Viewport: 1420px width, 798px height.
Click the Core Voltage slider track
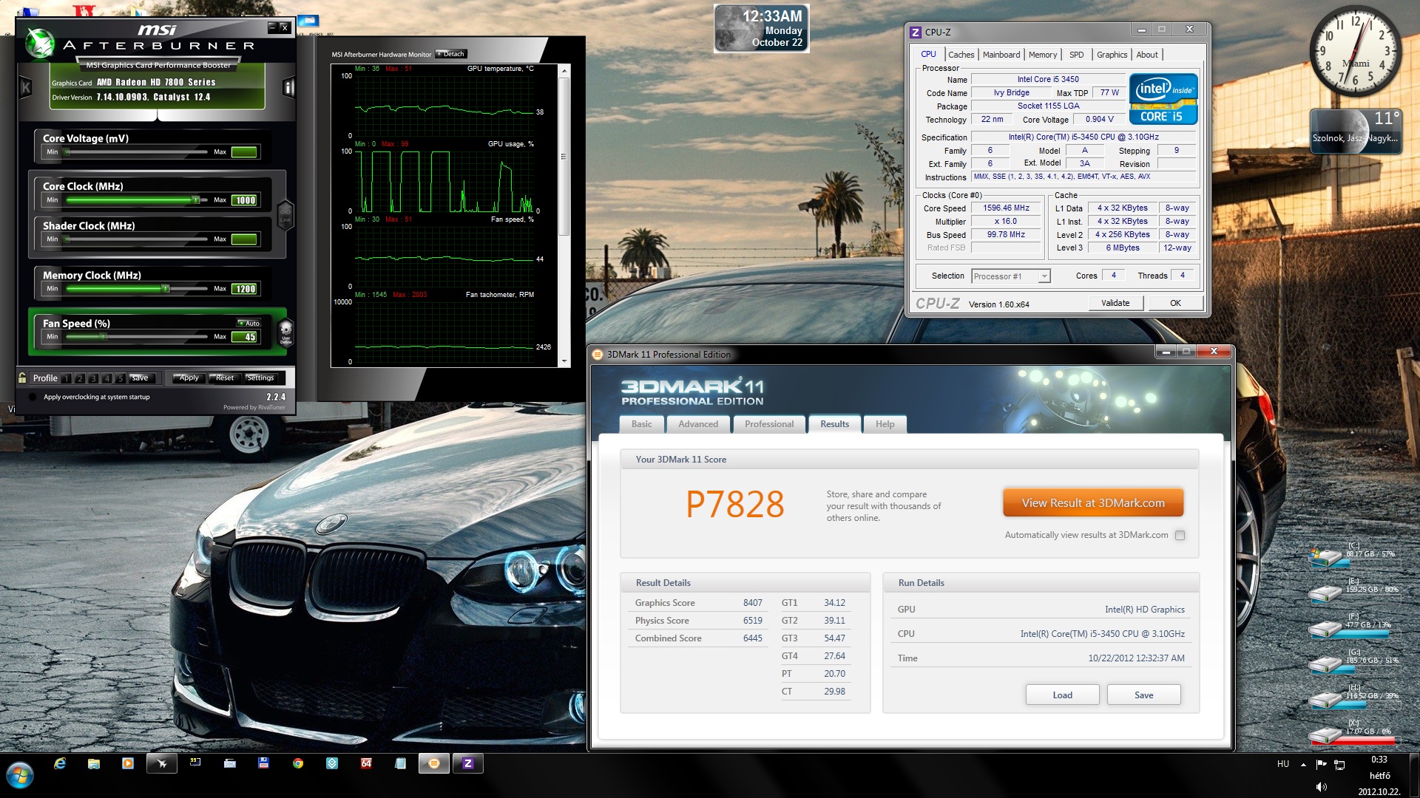(136, 151)
